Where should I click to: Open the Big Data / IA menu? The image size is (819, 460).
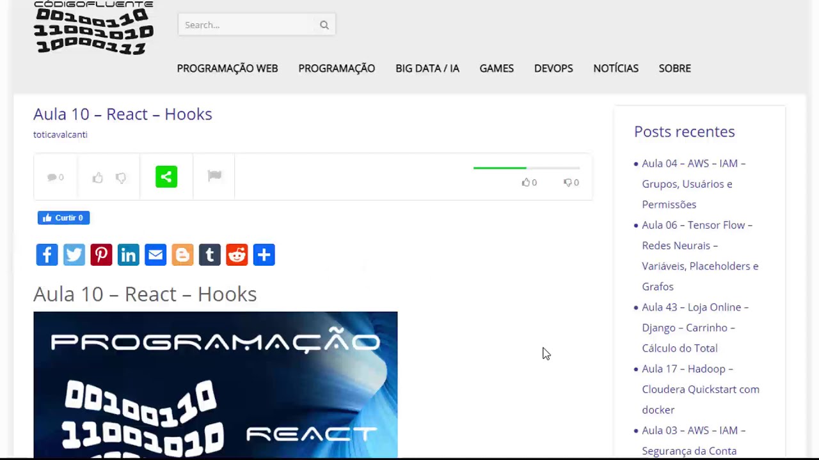(x=427, y=68)
